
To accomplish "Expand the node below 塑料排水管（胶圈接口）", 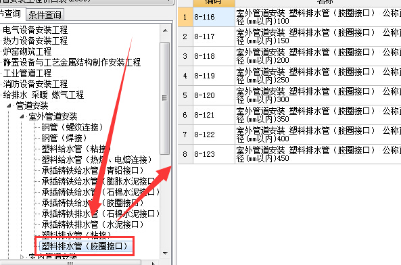I will 22,257.
